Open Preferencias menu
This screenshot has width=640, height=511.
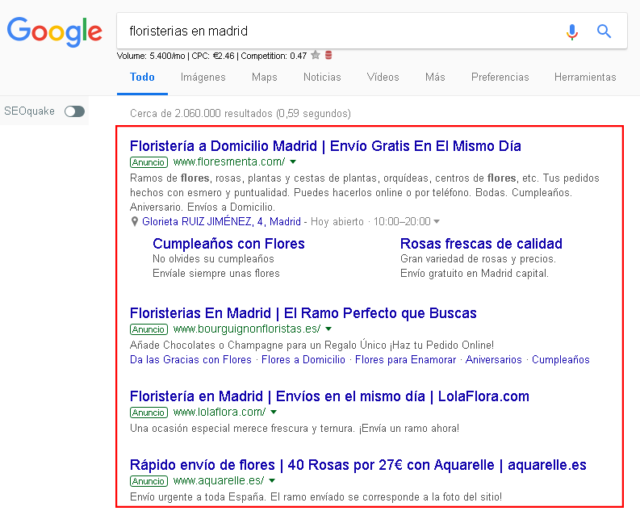click(500, 77)
